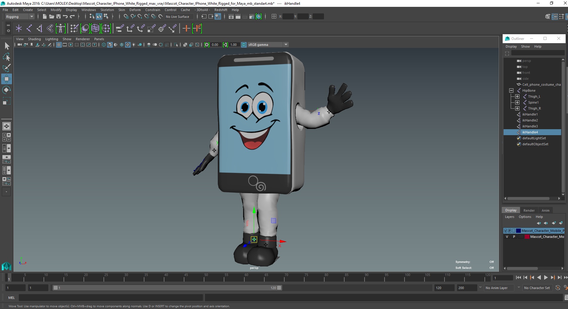Image resolution: width=568 pixels, height=309 pixels.
Task: Toggle Auto Keyframe button
Action: pyautogui.click(x=558, y=288)
